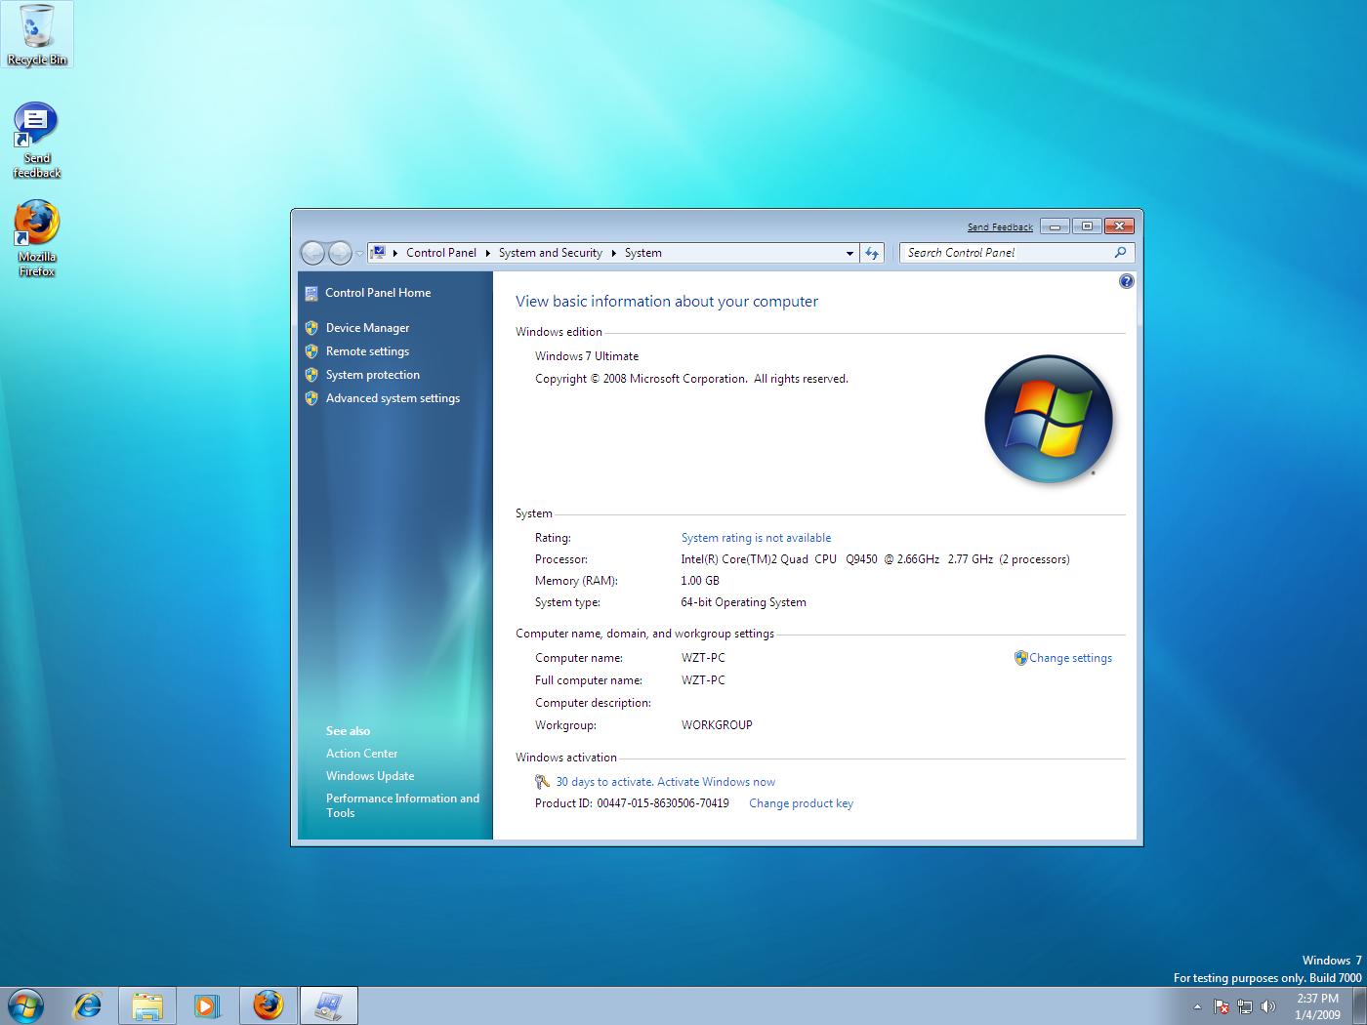Open Remote settings
Viewport: 1367px width, 1025px height.
368,351
